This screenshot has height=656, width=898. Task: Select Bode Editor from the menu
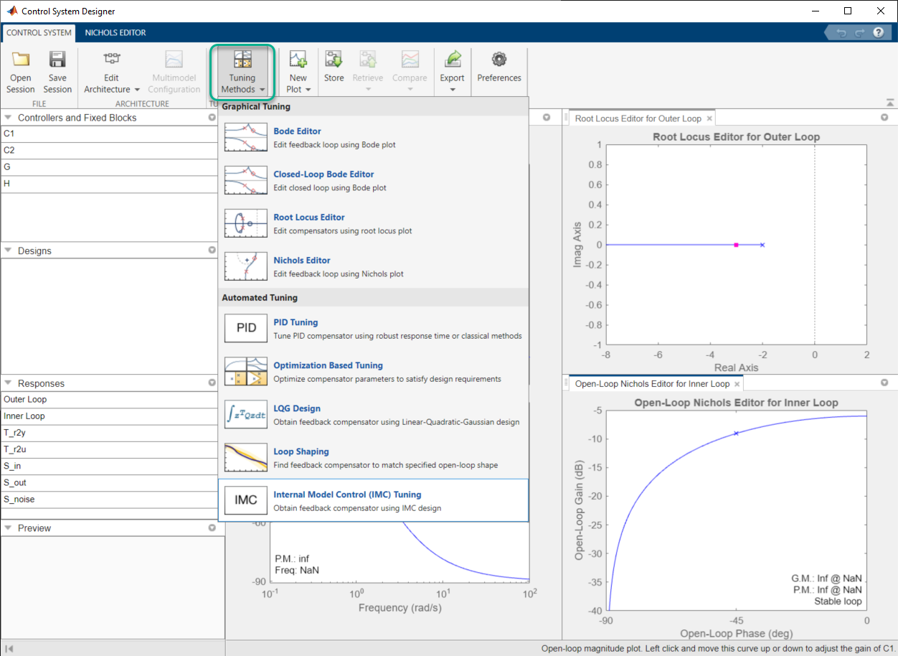click(x=297, y=131)
